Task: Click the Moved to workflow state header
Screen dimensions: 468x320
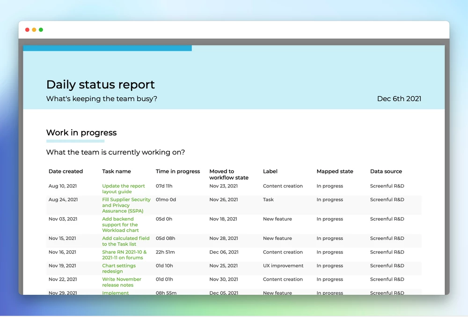Action: tap(229, 175)
